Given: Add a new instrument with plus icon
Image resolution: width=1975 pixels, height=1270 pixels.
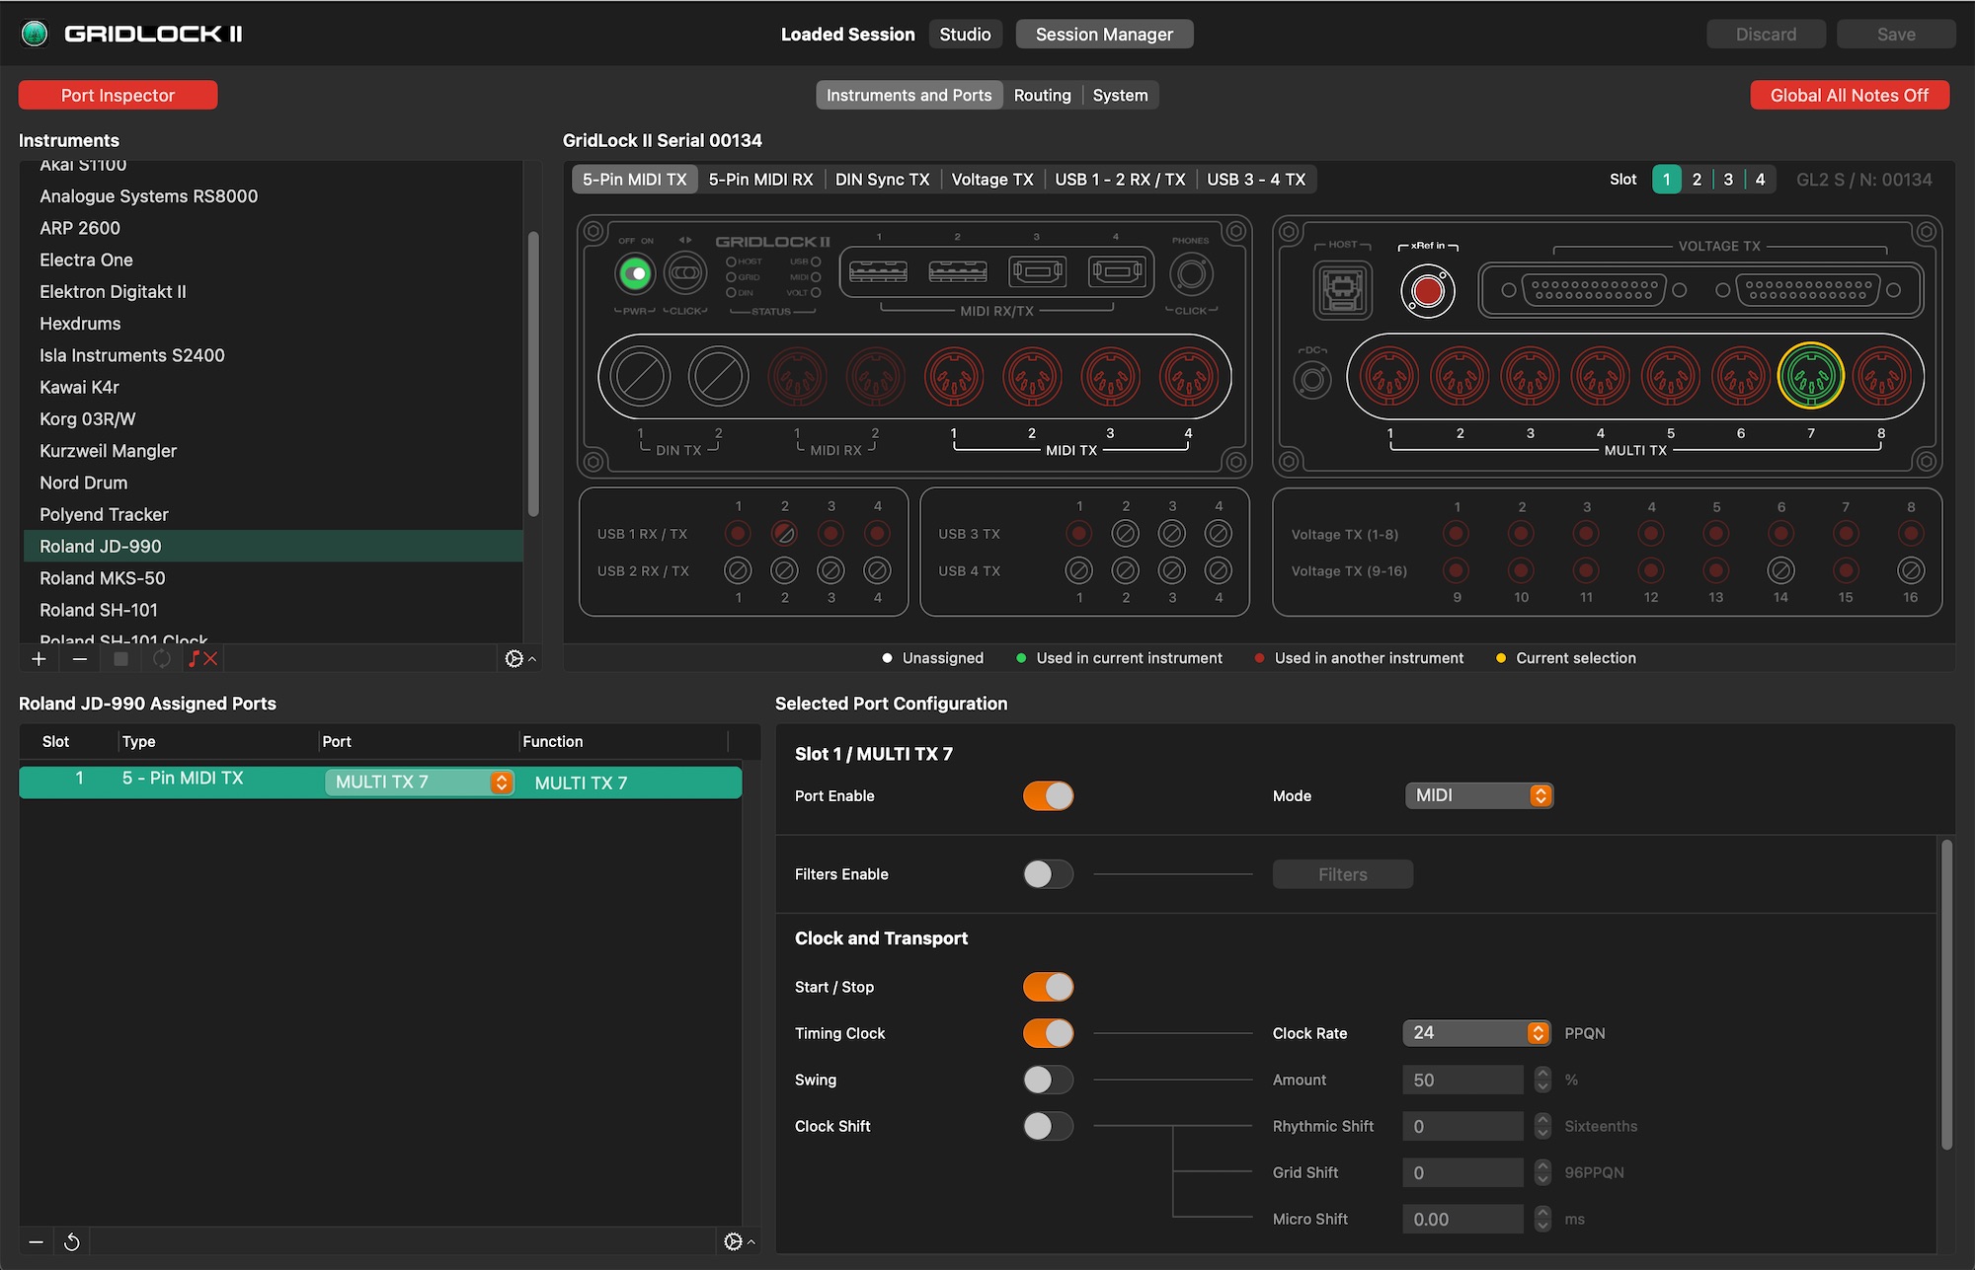Looking at the screenshot, I should tap(39, 659).
